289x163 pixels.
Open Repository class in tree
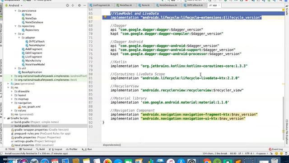32,30
